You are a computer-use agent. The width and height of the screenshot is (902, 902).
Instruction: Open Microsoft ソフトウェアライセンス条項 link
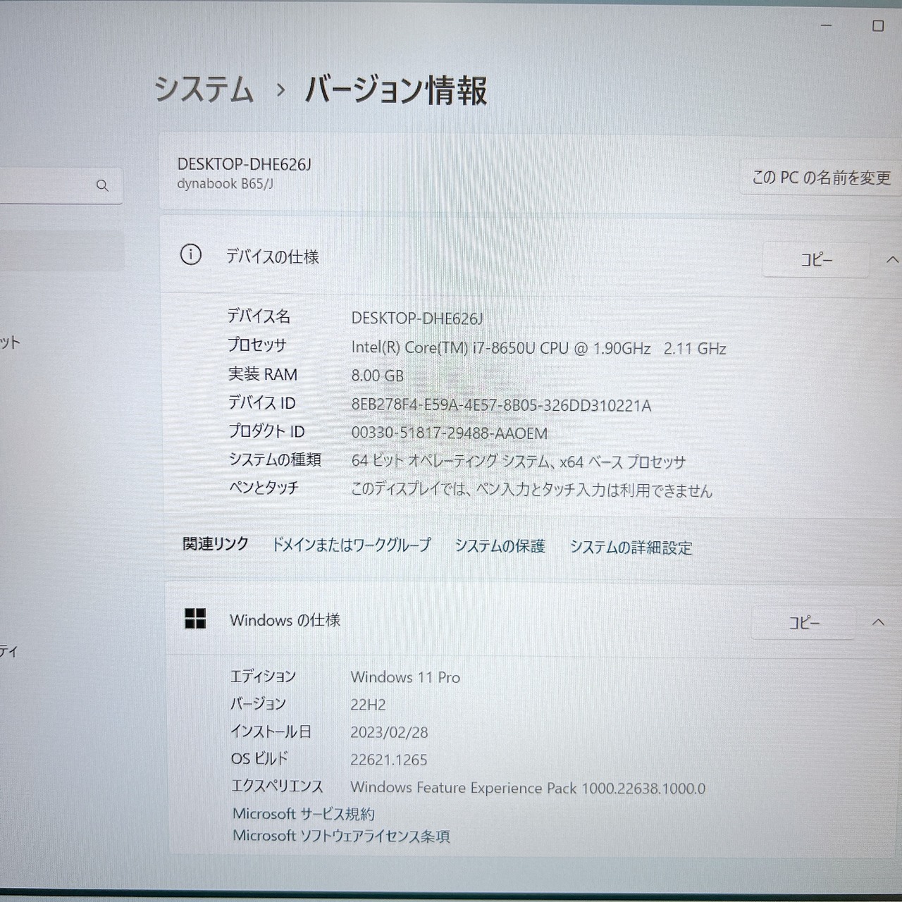tap(341, 836)
